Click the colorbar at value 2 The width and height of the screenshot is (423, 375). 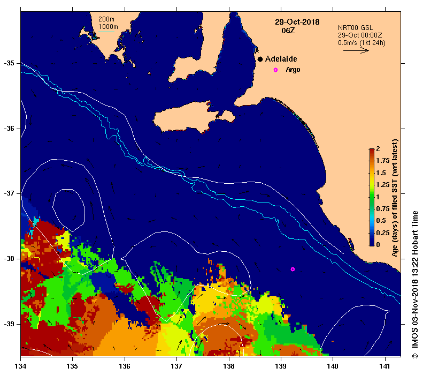pyautogui.click(x=372, y=149)
